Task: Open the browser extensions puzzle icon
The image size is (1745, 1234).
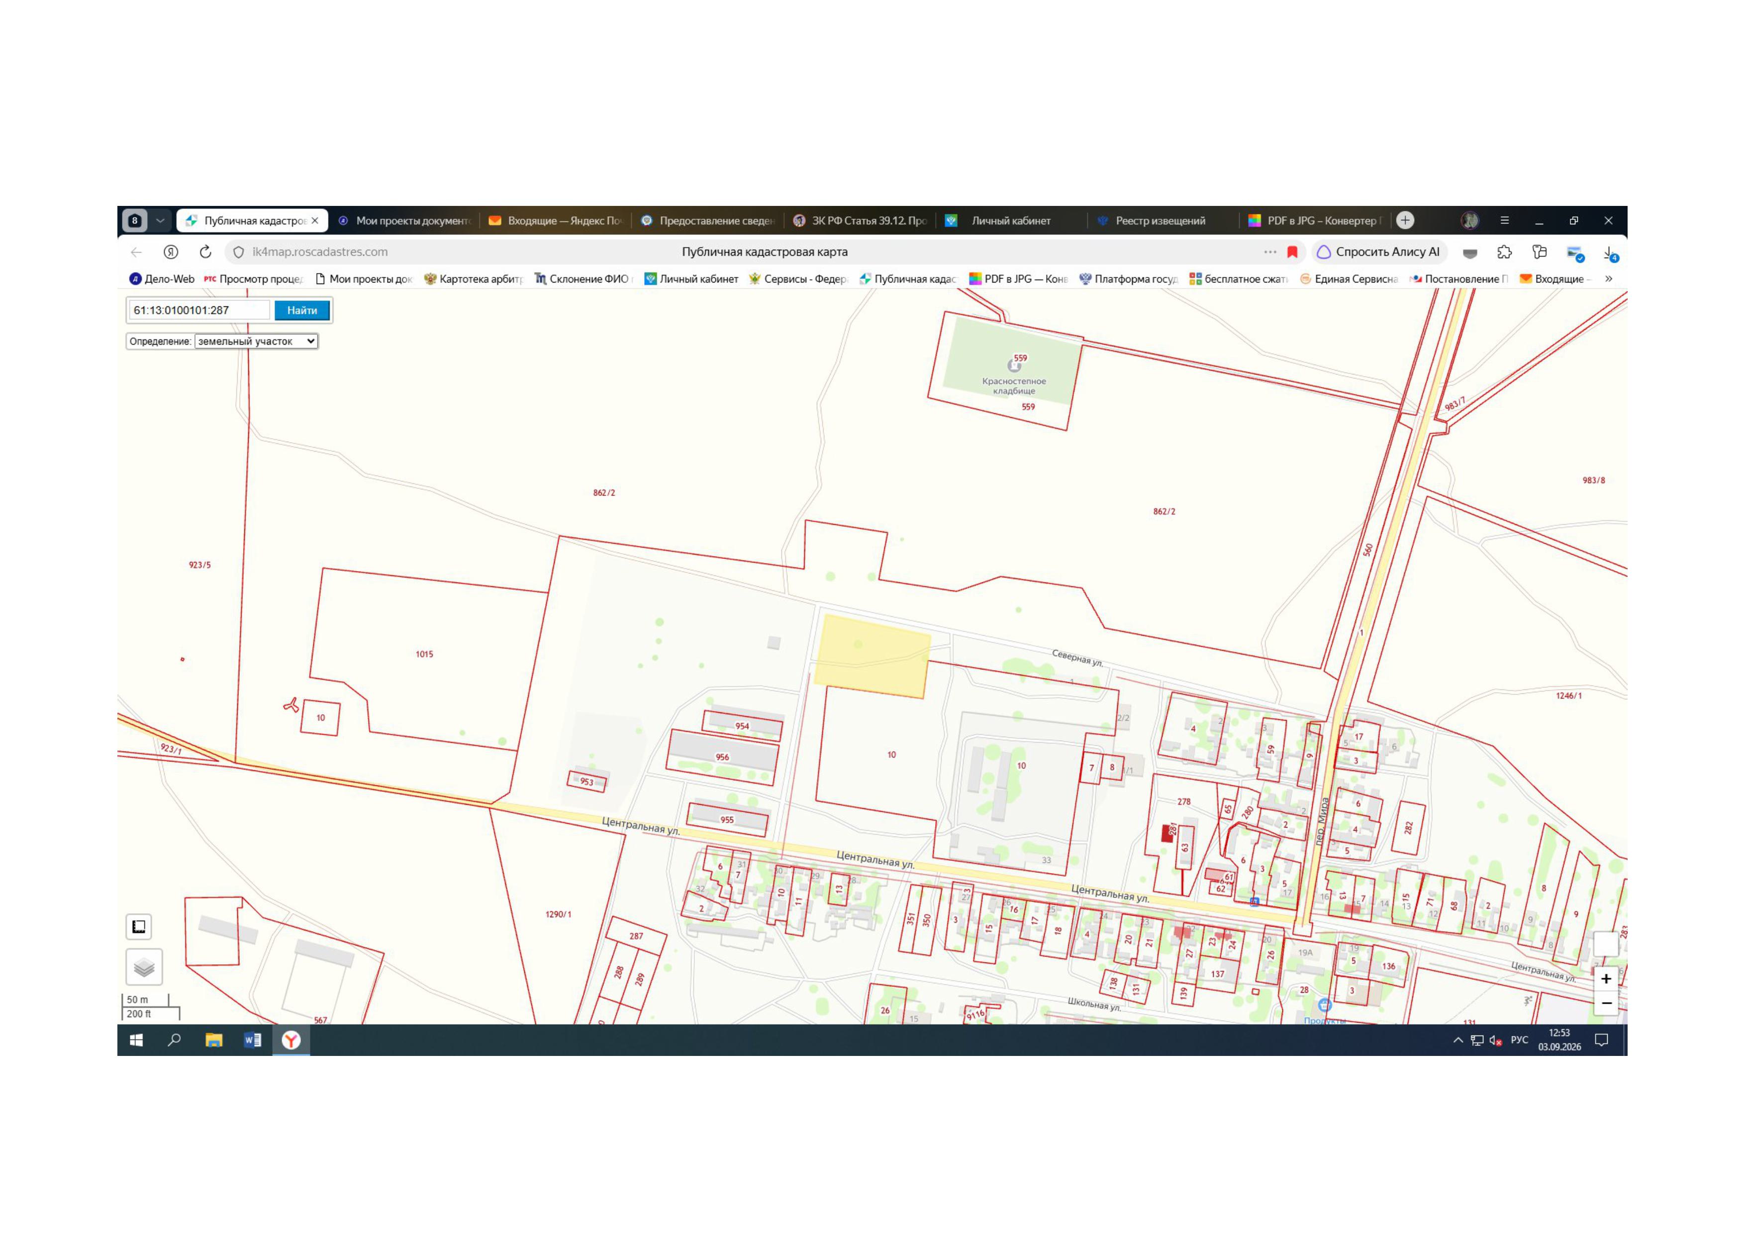Action: tap(1504, 252)
